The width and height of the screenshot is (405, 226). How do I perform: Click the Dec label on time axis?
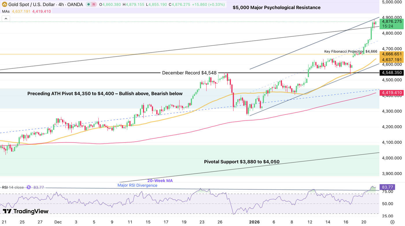pos(58,222)
